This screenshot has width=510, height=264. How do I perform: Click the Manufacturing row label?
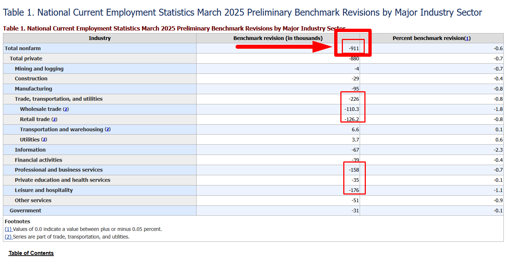coord(33,89)
